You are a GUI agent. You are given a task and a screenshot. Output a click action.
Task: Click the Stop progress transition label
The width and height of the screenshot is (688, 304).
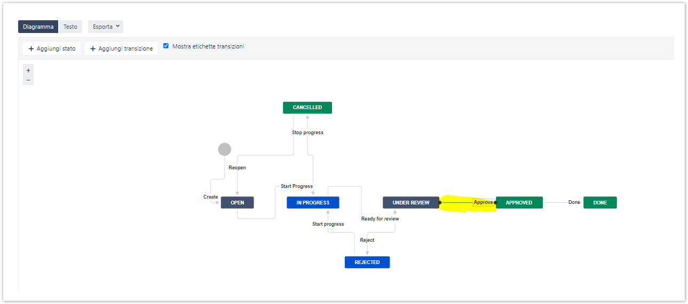(307, 133)
